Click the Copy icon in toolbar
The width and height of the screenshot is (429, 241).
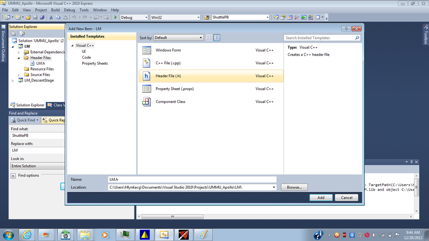pos(58,17)
